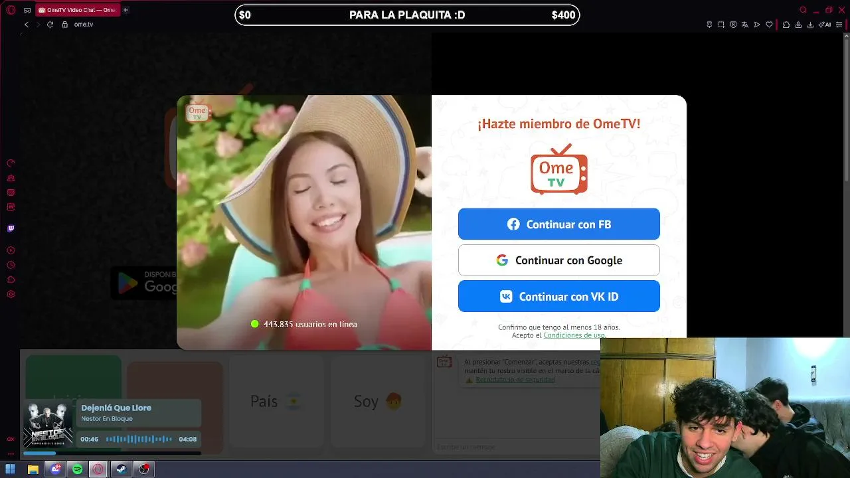Open the País country selector

tap(276, 401)
